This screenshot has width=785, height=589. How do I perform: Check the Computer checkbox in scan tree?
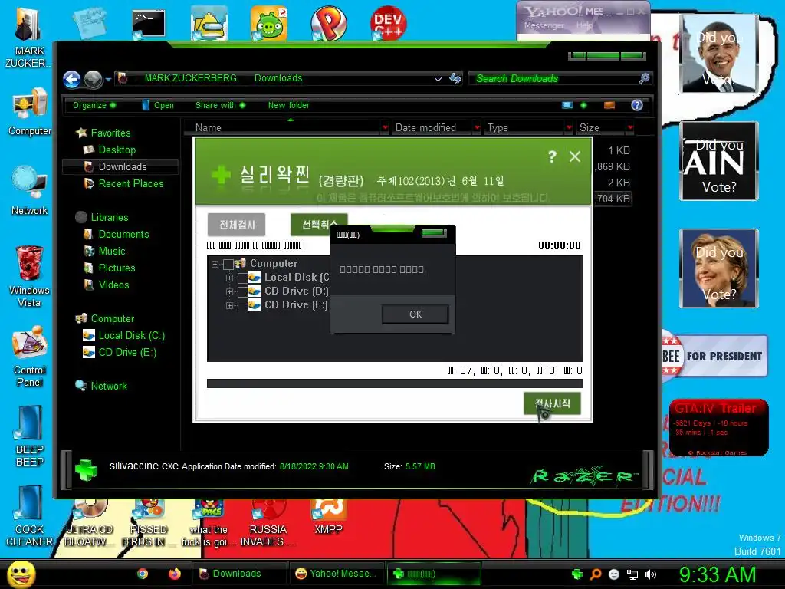click(228, 264)
